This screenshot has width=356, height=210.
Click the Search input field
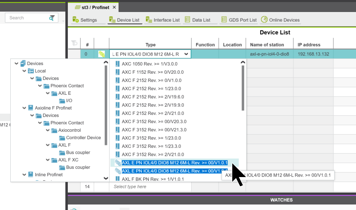pos(27,18)
